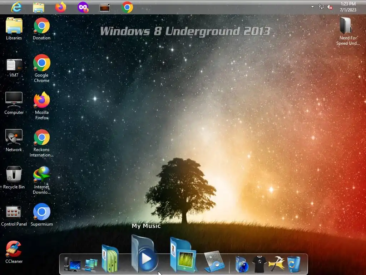Viewport: 366px width, 275px height.
Task: Open File Explorer pinned on the taskbar
Action: pos(39,8)
